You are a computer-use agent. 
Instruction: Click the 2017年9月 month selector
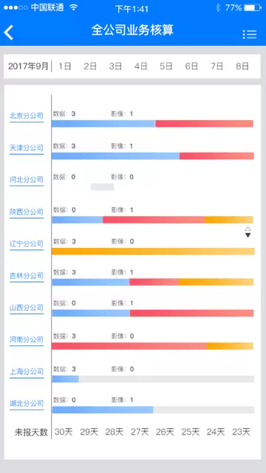pos(28,66)
